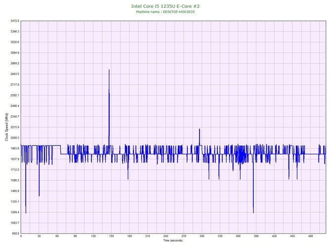Select the 1712.2 y-axis value
This screenshot has height=249, width=331.
[15, 170]
